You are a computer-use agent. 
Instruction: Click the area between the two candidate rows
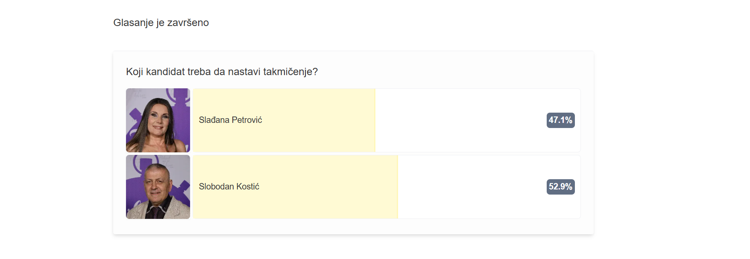coord(384,154)
